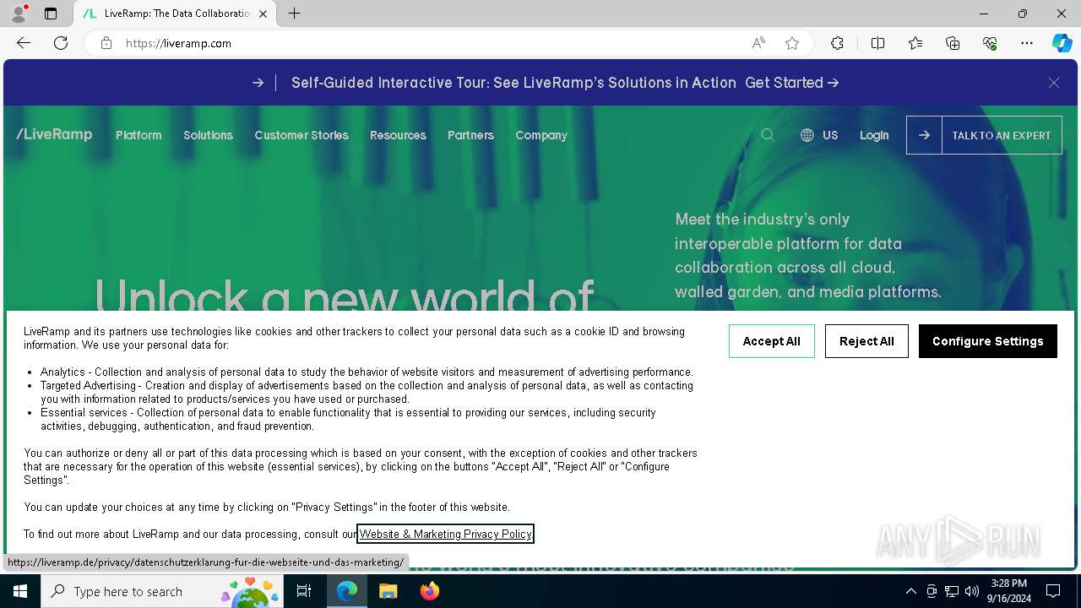Open the network status icon
Screen dimensions: 1081x608
point(952,591)
